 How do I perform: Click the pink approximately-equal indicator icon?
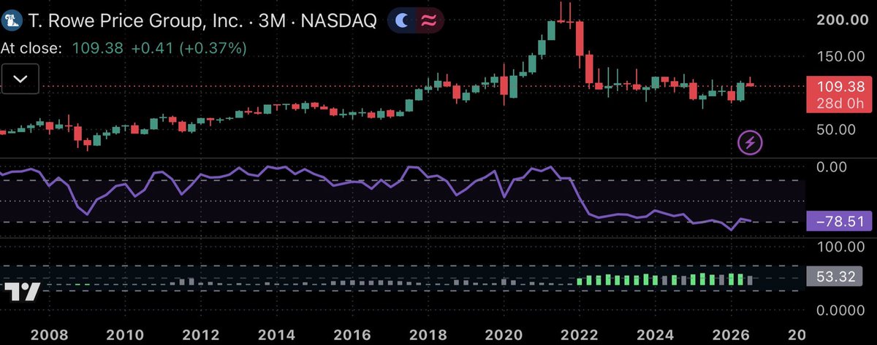point(428,21)
